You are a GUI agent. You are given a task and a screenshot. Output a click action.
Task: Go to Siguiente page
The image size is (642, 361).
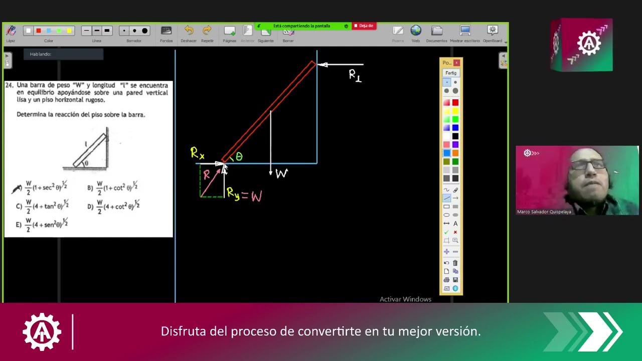pyautogui.click(x=265, y=33)
